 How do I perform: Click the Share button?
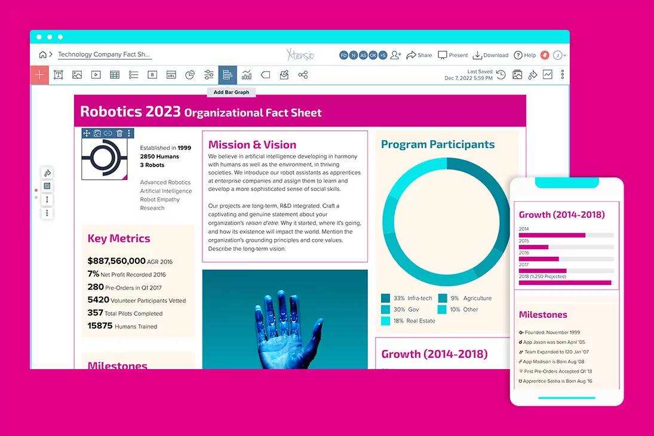[419, 55]
